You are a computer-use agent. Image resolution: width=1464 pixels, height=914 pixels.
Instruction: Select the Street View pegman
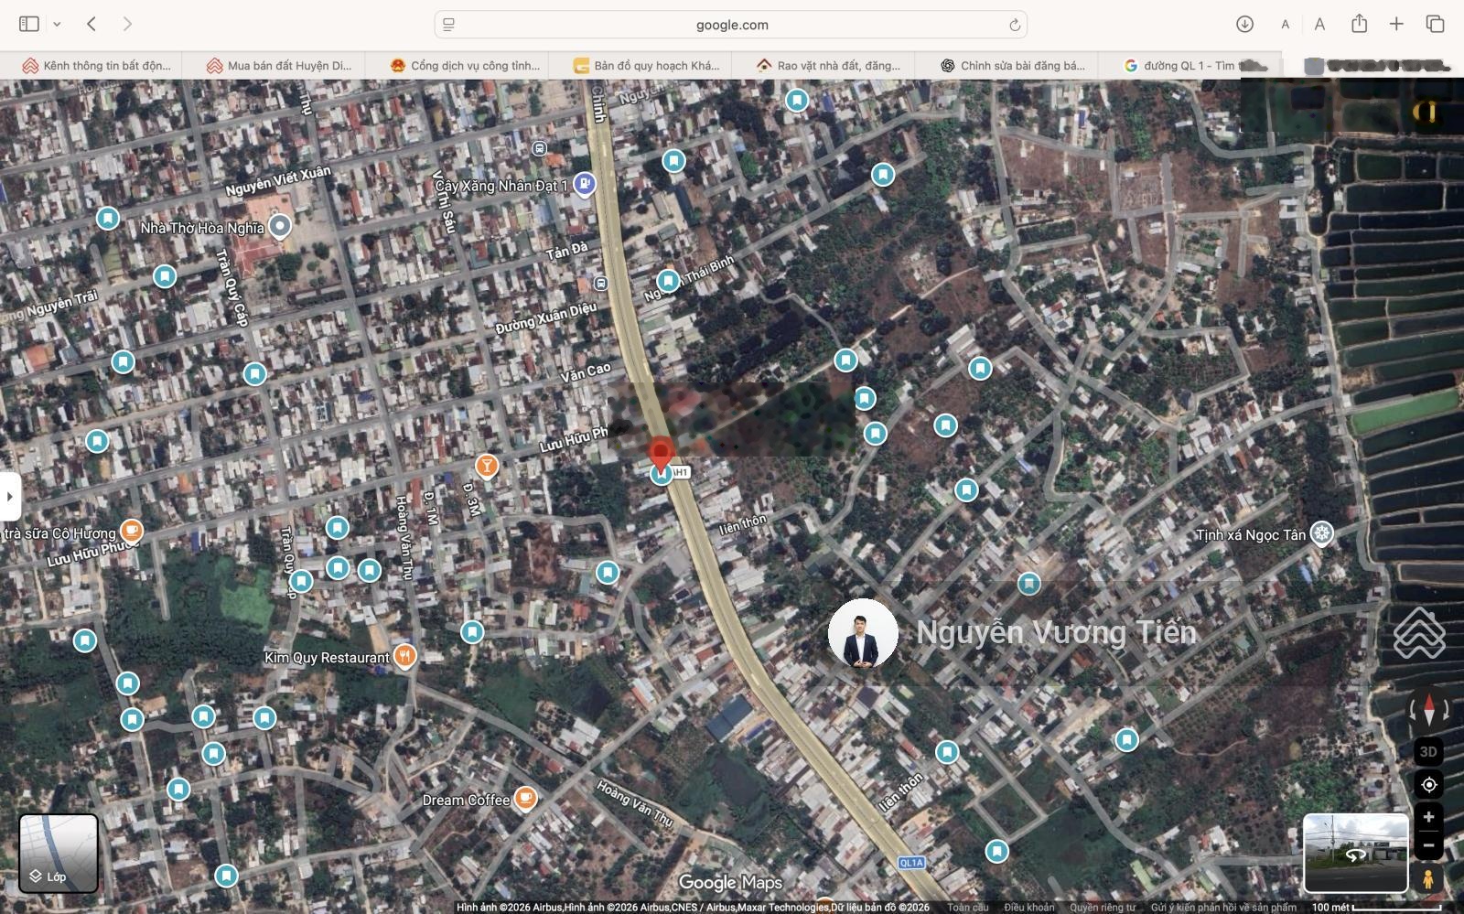point(1428,879)
